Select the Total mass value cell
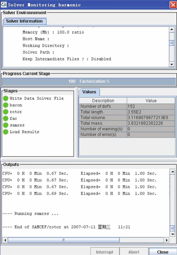 (x=151, y=123)
